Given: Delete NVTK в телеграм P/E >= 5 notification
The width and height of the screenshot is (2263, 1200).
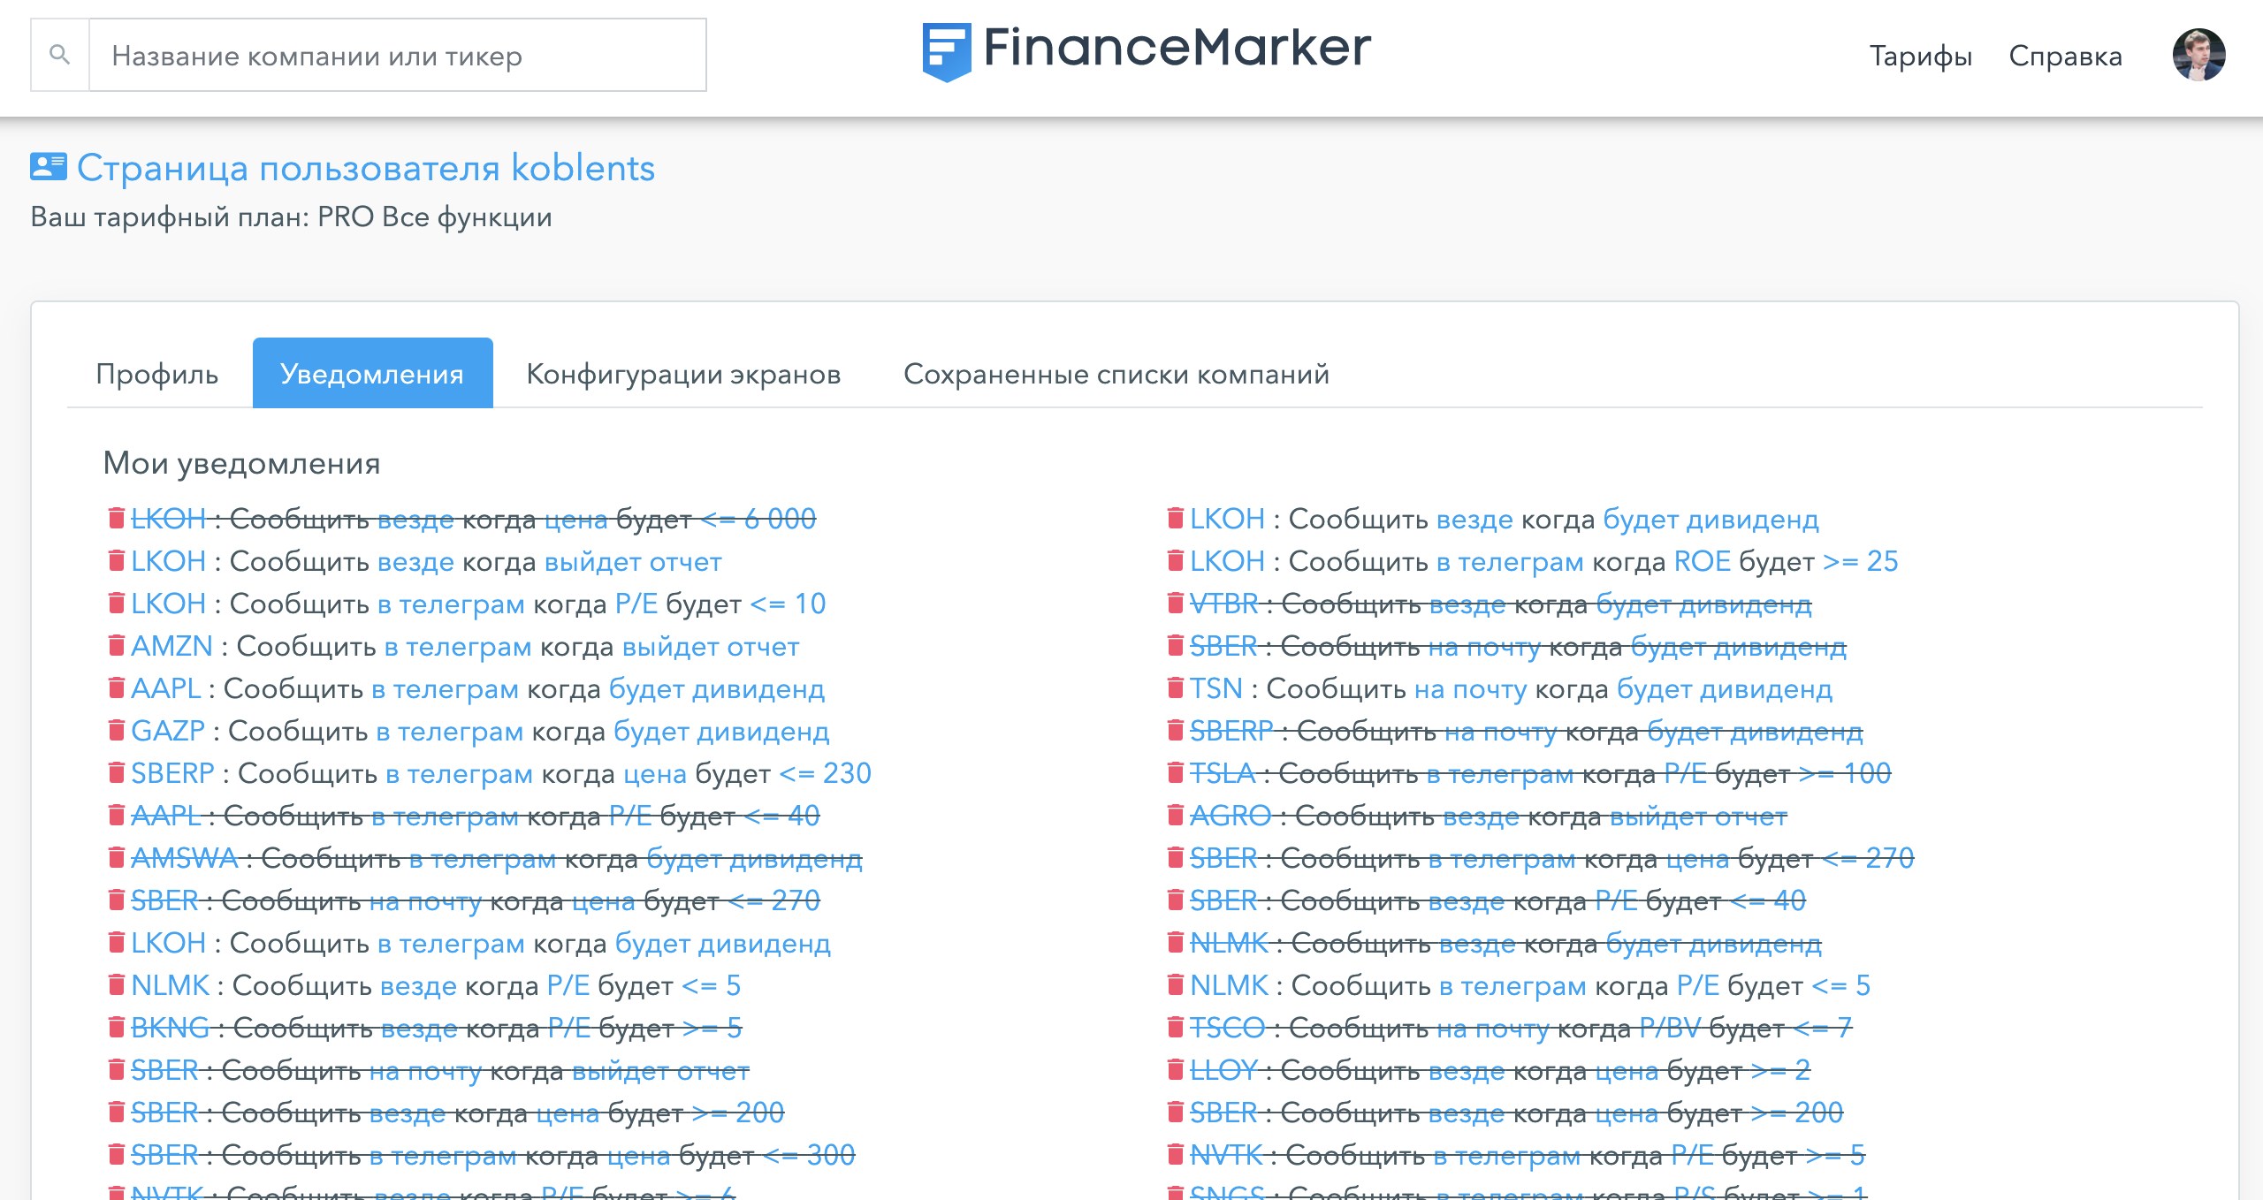Looking at the screenshot, I should click(x=1175, y=1154).
